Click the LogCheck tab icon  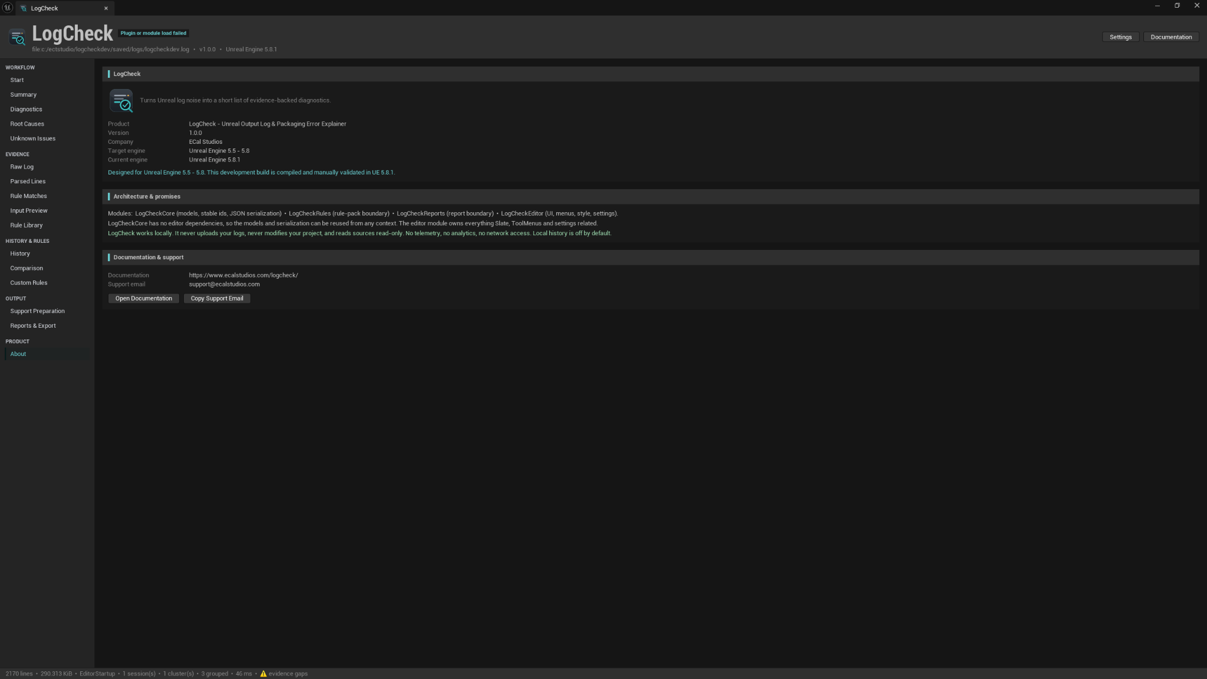(24, 8)
